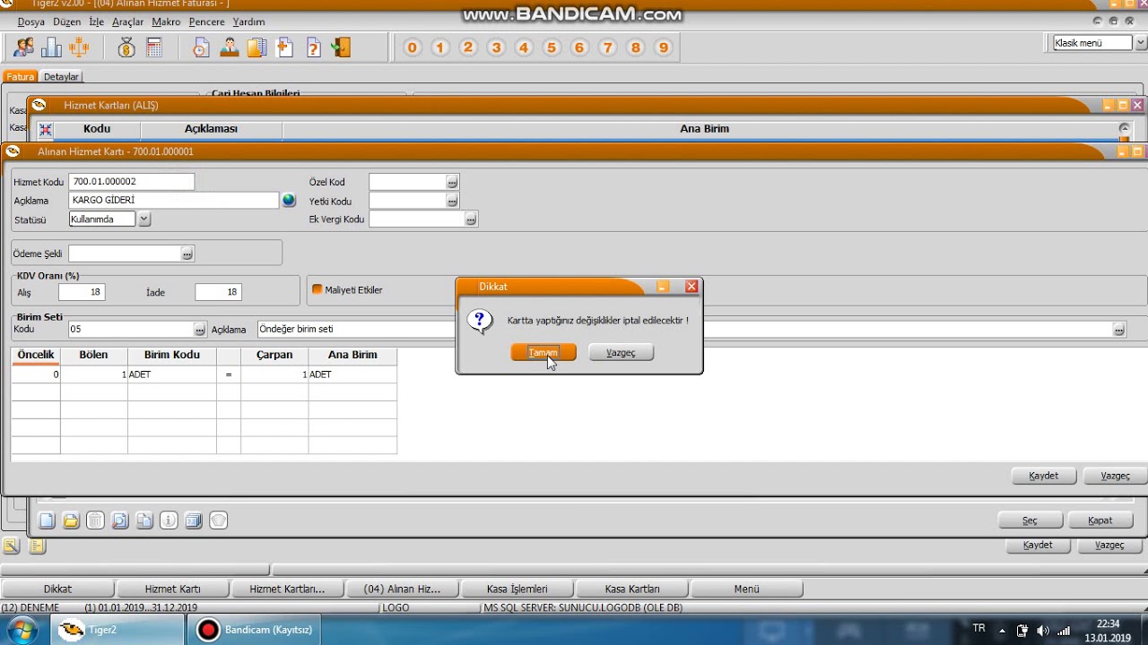Open Özel Kod lookup button

pos(452,182)
